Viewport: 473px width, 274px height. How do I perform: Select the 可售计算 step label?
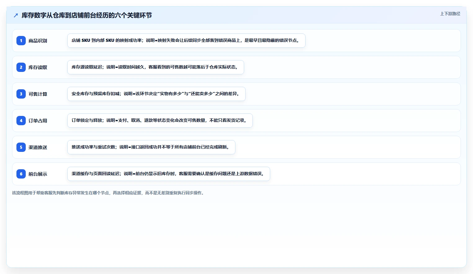coord(38,94)
